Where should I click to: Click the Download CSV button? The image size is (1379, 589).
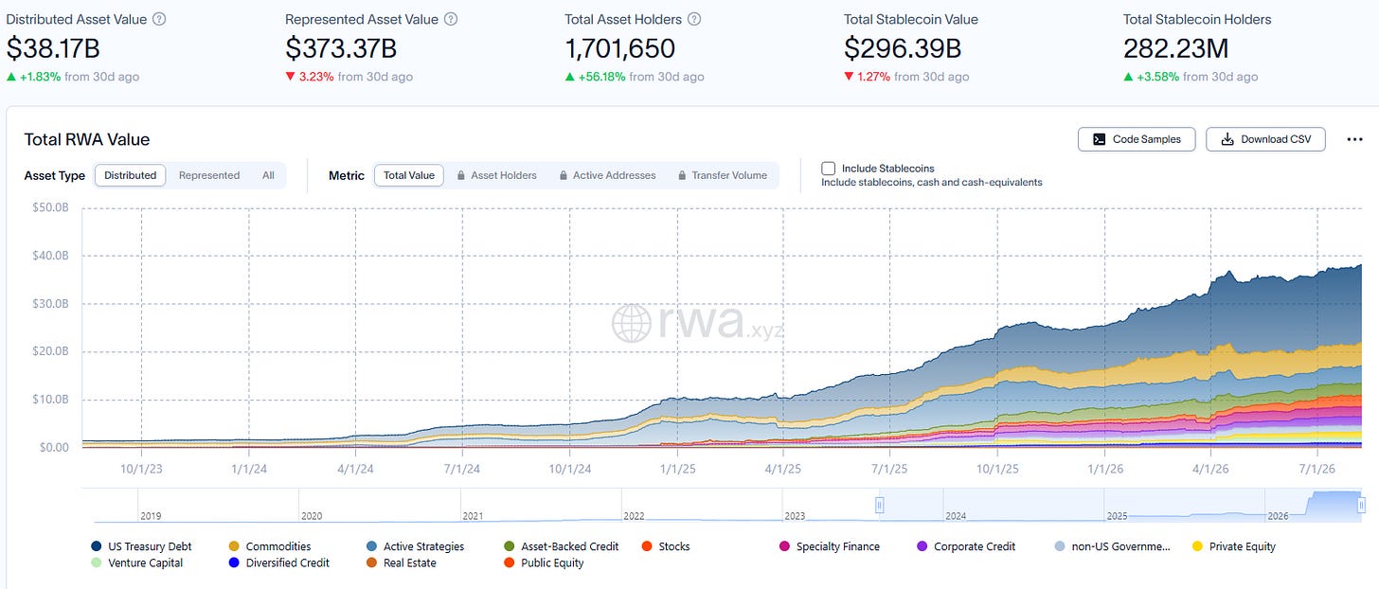click(x=1265, y=139)
